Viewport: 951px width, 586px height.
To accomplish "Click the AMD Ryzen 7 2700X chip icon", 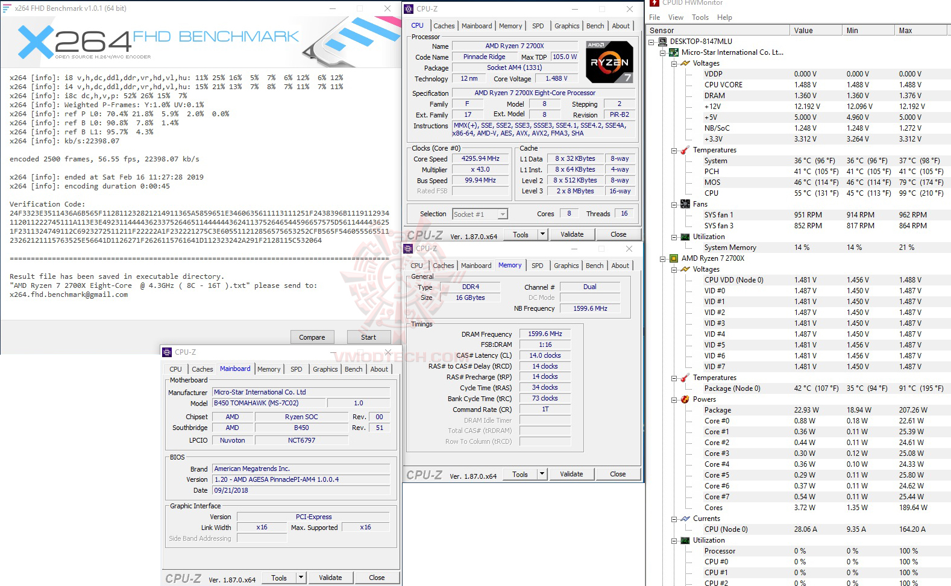I will click(674, 258).
